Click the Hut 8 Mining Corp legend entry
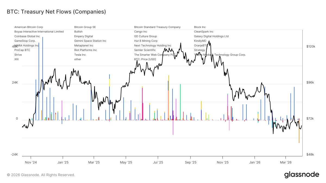The image size is (326, 183). click(146, 41)
